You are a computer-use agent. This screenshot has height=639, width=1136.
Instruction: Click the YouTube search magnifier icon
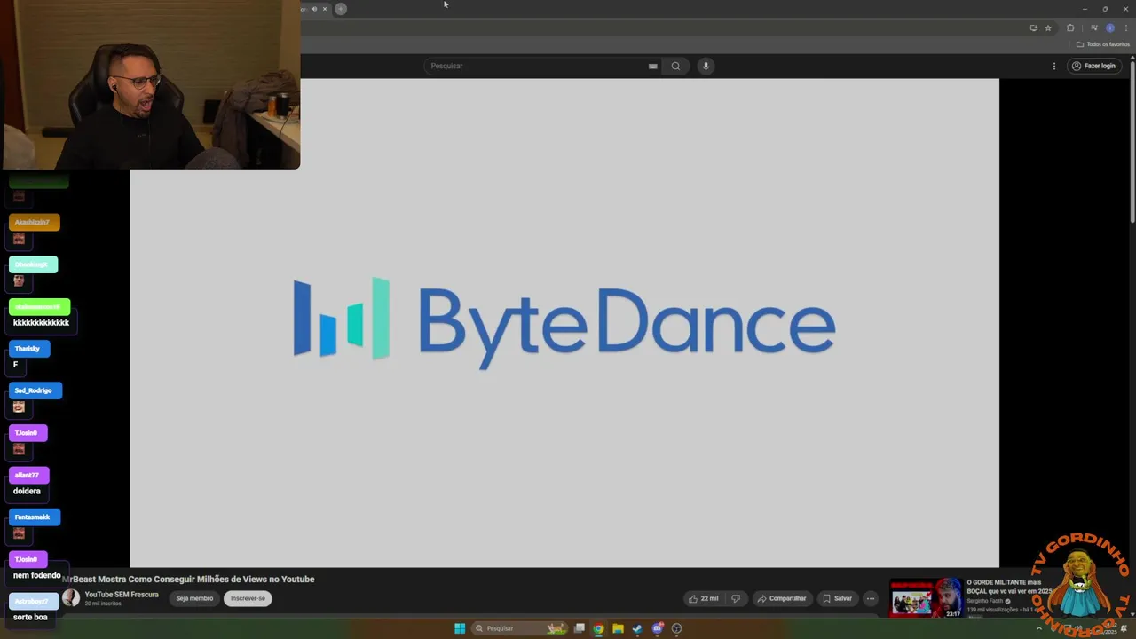click(x=675, y=66)
